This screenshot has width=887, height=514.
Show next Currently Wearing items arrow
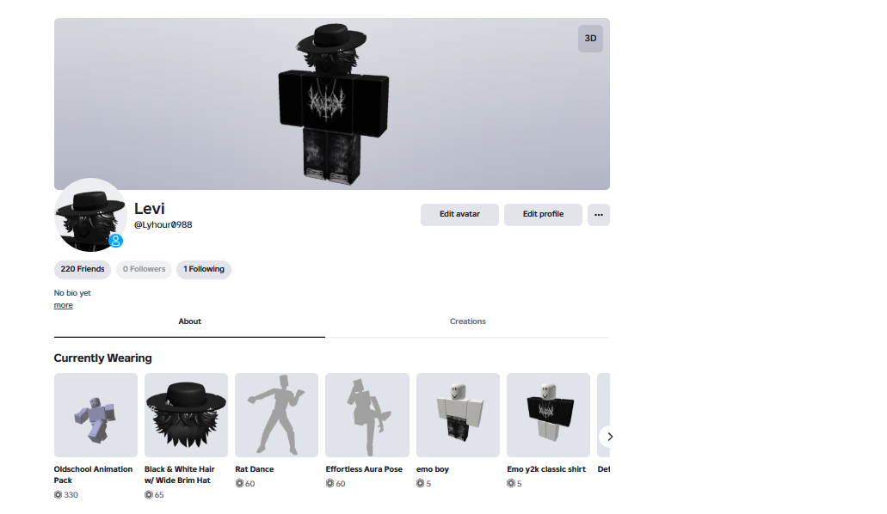click(x=608, y=437)
